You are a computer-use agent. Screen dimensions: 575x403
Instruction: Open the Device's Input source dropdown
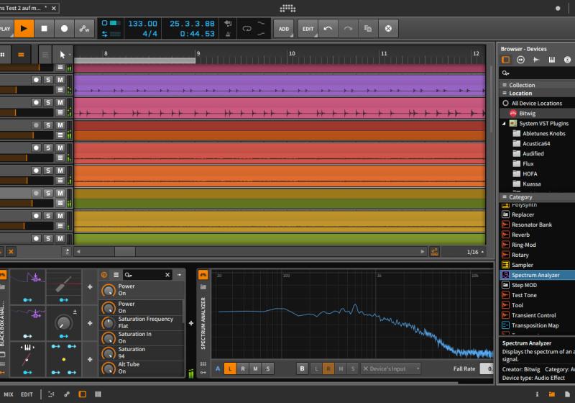point(390,368)
